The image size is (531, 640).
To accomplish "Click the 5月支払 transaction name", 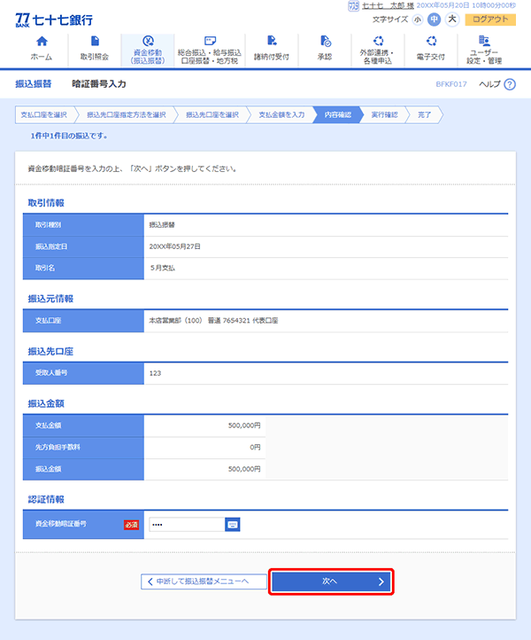I will (x=163, y=269).
